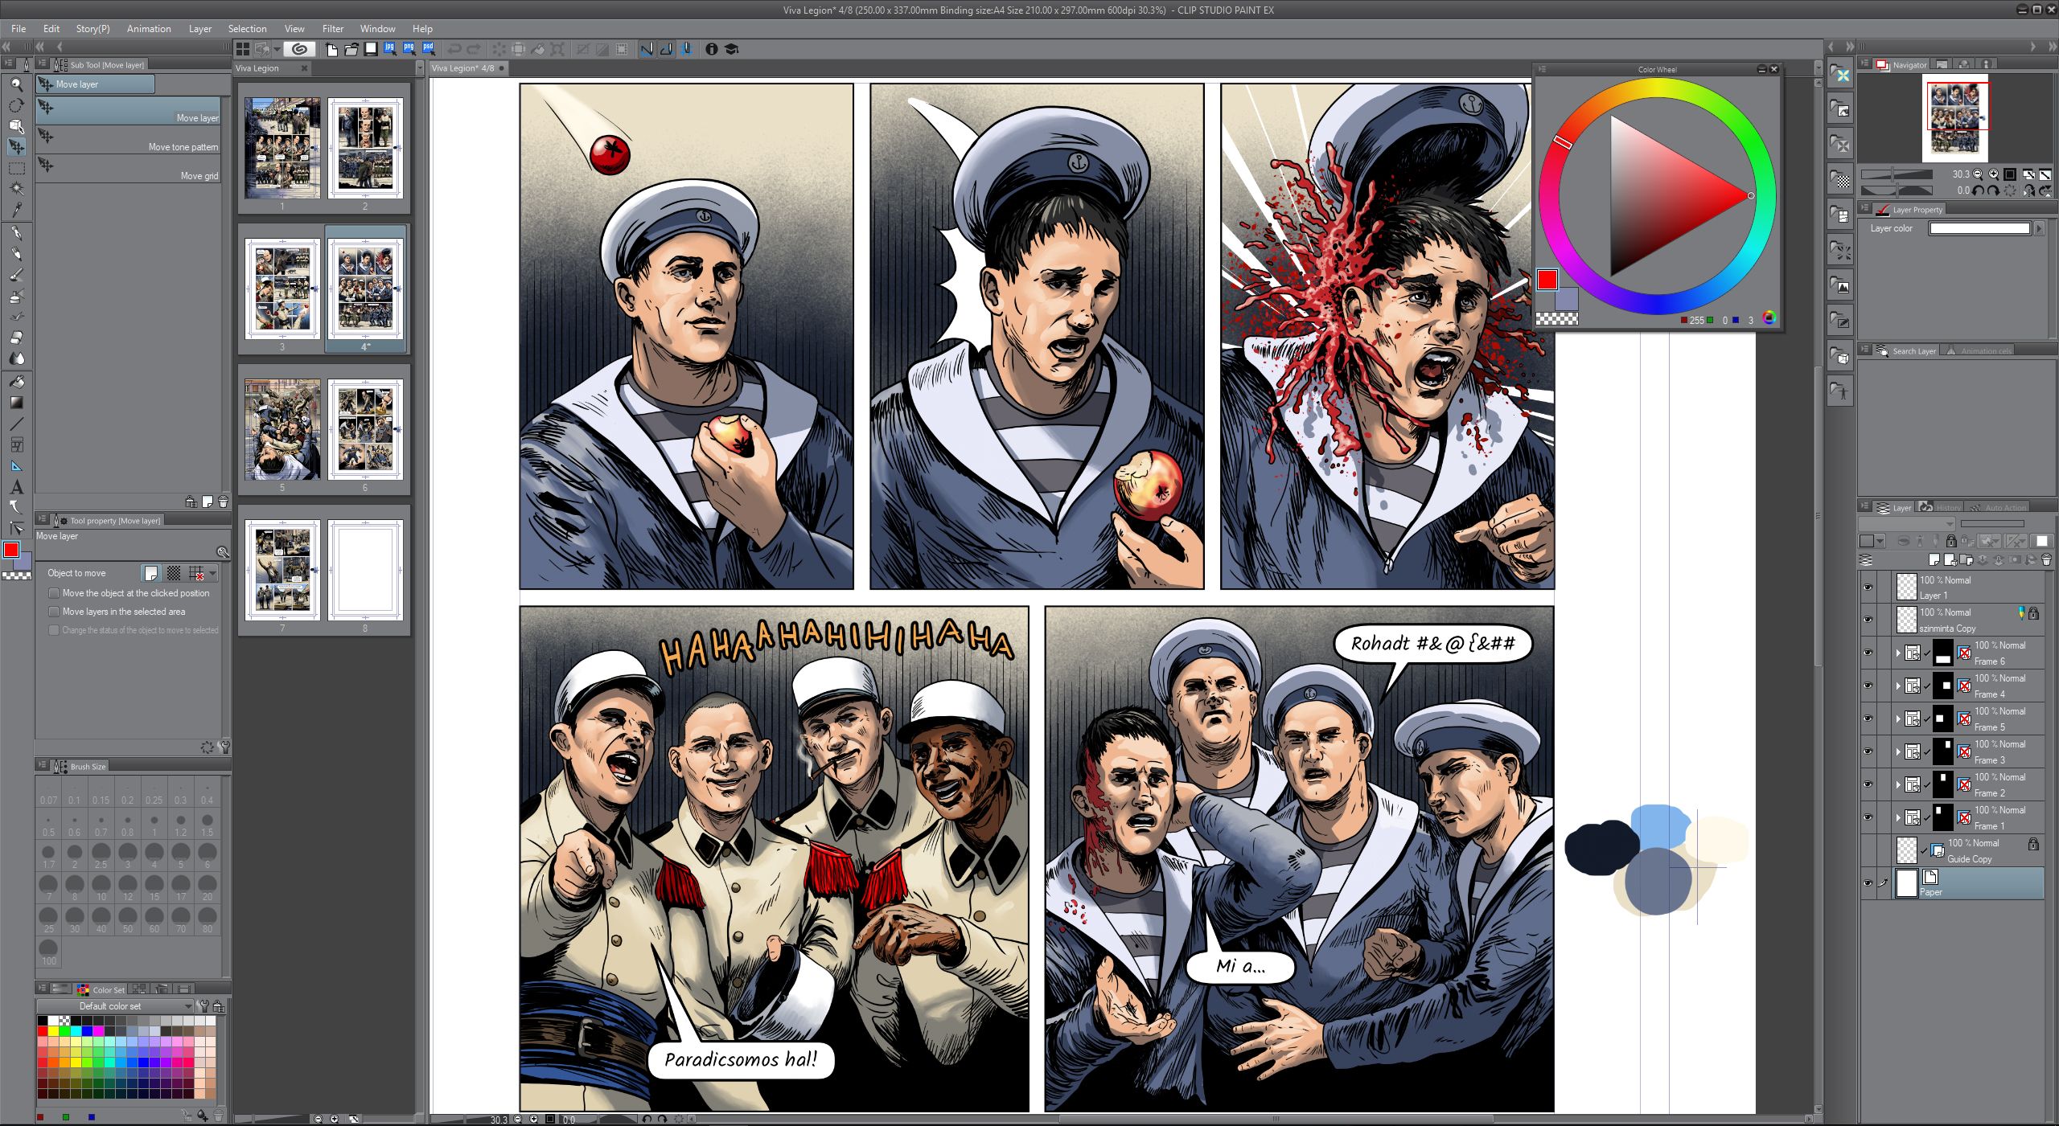This screenshot has height=1126, width=2059.
Task: Open the Story(P) menu
Action: [x=92, y=28]
